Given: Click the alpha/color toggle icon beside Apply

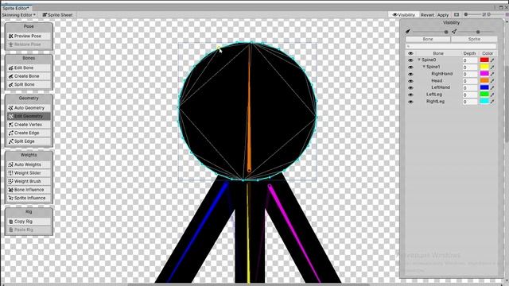Looking at the screenshot, I should click(x=457, y=14).
